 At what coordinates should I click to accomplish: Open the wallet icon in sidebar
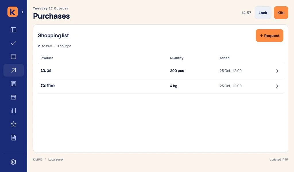[13, 97]
